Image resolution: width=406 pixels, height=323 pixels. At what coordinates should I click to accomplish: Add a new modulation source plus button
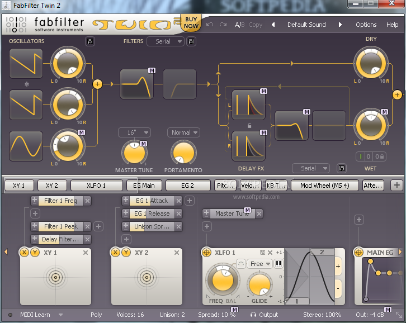(x=396, y=186)
